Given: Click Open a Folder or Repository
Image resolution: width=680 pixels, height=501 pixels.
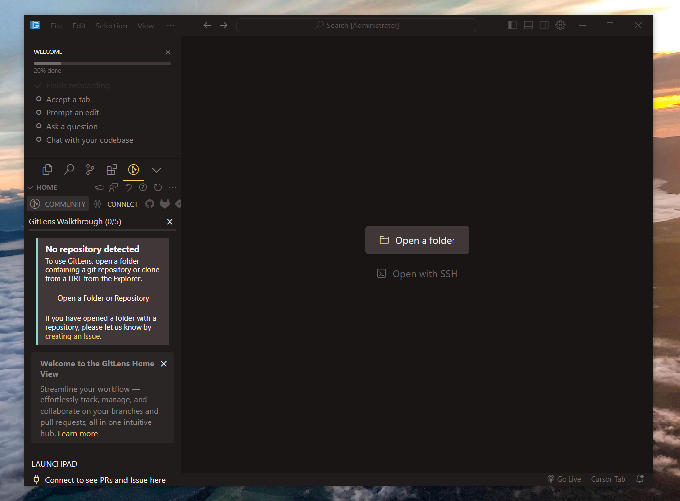Looking at the screenshot, I should pyautogui.click(x=103, y=298).
